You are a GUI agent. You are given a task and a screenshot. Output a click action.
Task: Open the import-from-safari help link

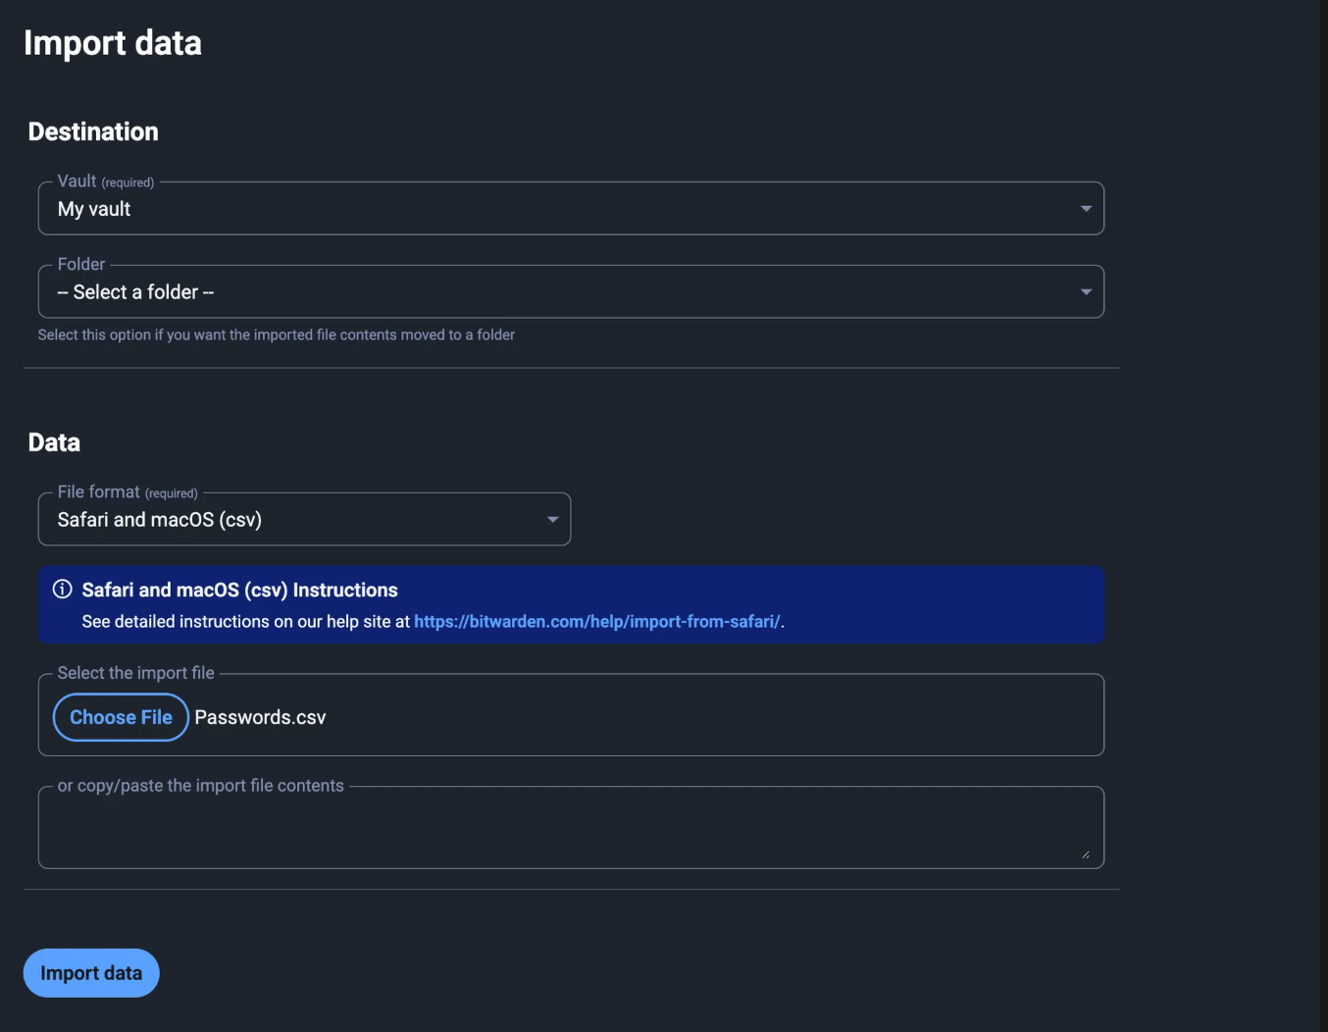tap(597, 621)
